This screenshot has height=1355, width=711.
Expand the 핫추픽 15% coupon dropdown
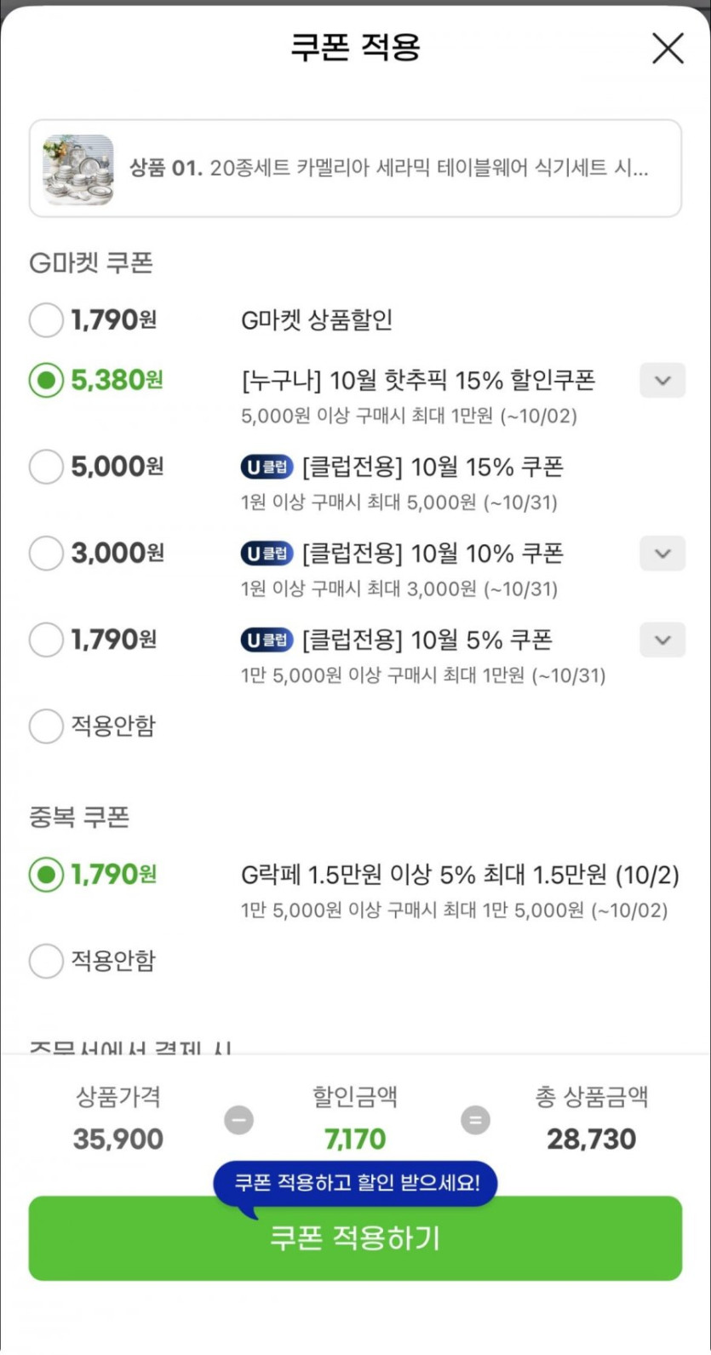(x=662, y=381)
